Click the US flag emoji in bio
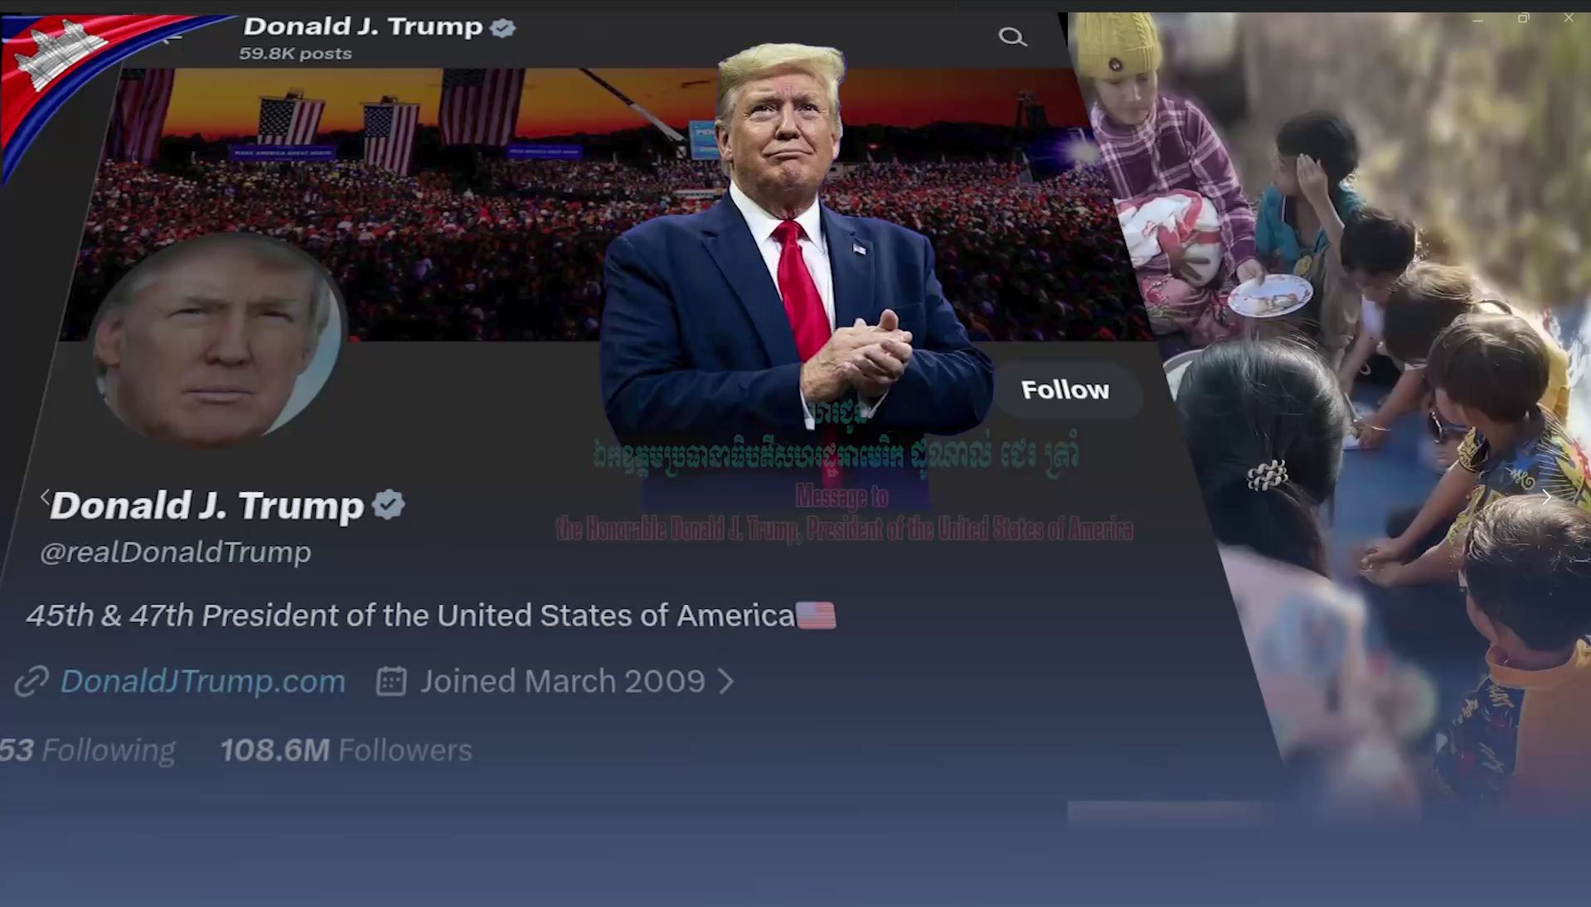This screenshot has height=907, width=1591. tap(816, 615)
